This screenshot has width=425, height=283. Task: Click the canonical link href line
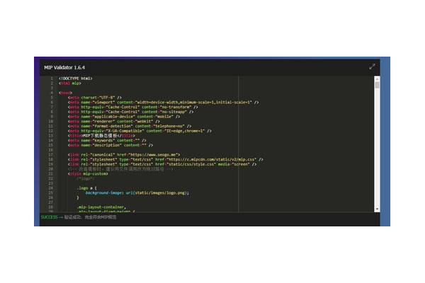click(135, 154)
